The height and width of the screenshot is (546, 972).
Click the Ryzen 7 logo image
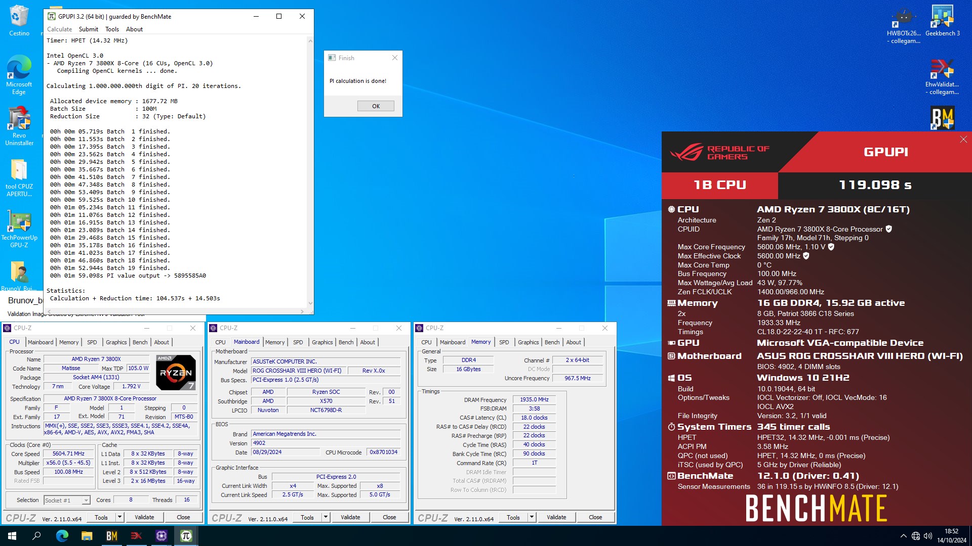pos(176,373)
